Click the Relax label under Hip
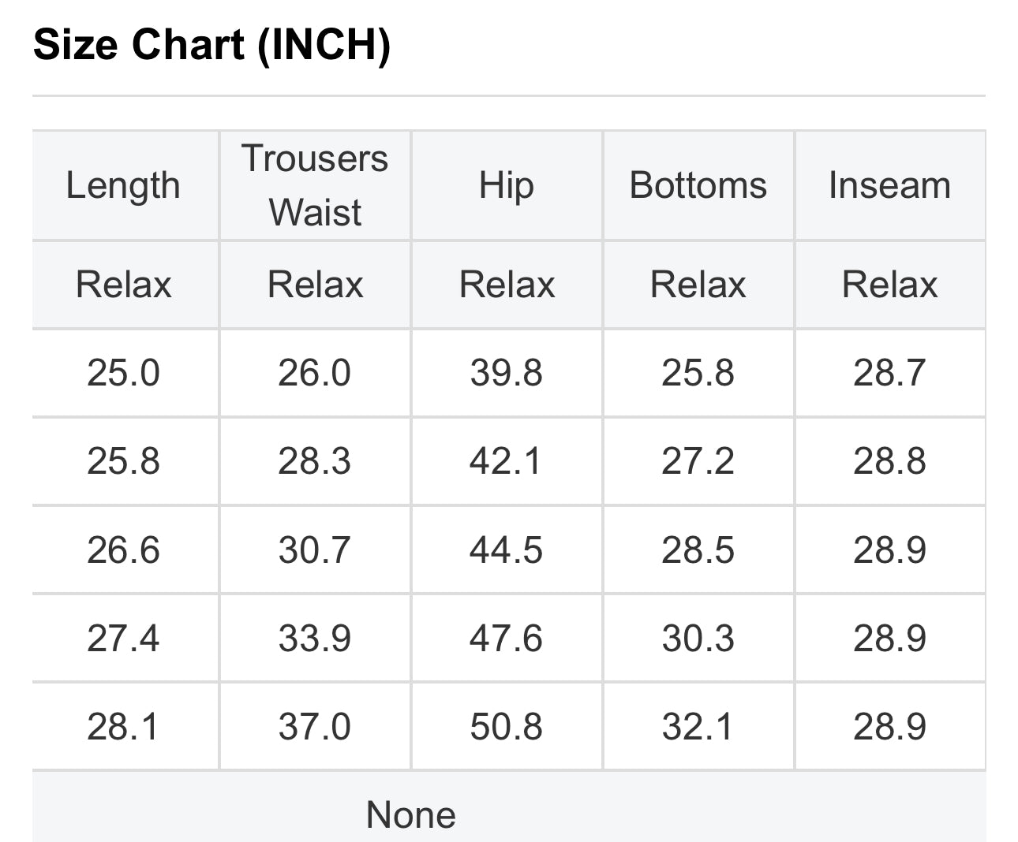 [507, 285]
